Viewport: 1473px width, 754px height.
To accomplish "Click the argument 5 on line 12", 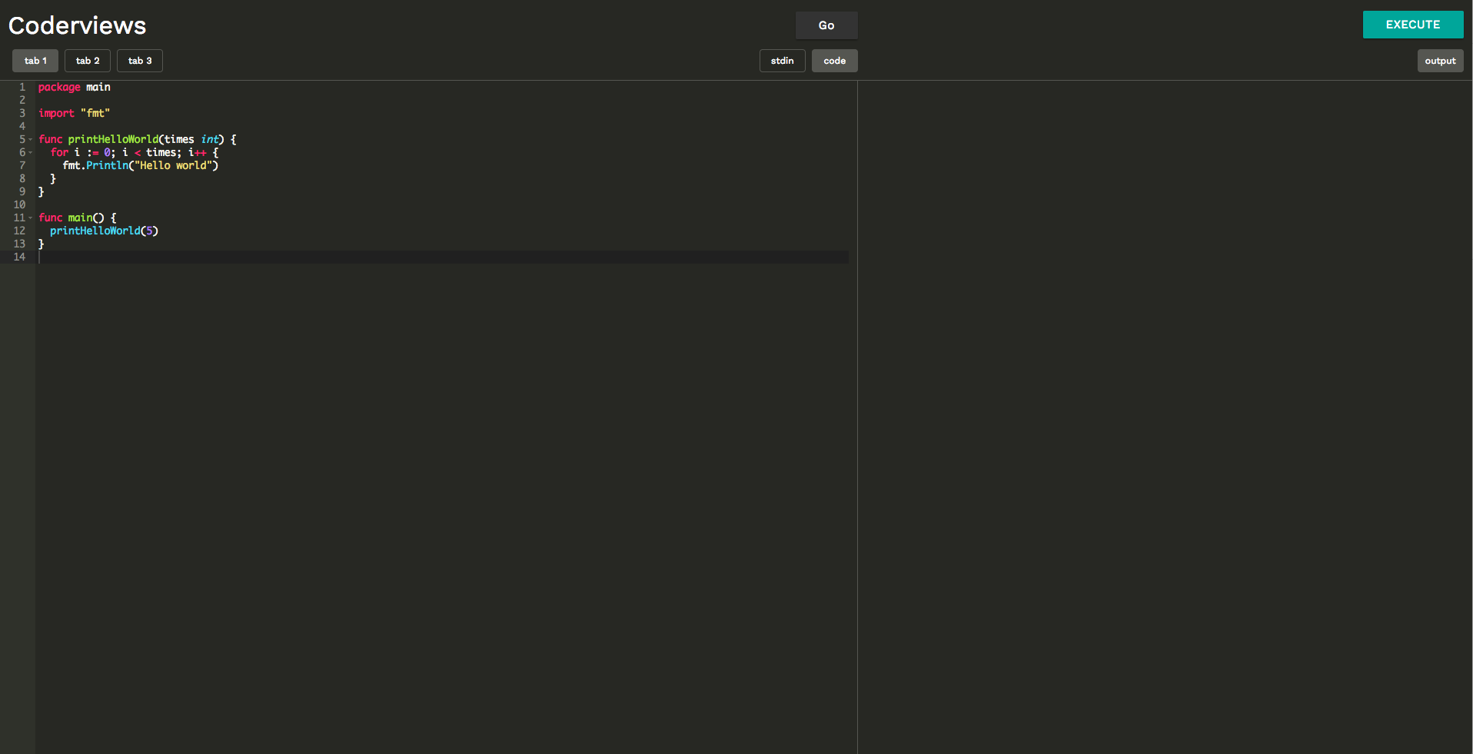I will [149, 231].
